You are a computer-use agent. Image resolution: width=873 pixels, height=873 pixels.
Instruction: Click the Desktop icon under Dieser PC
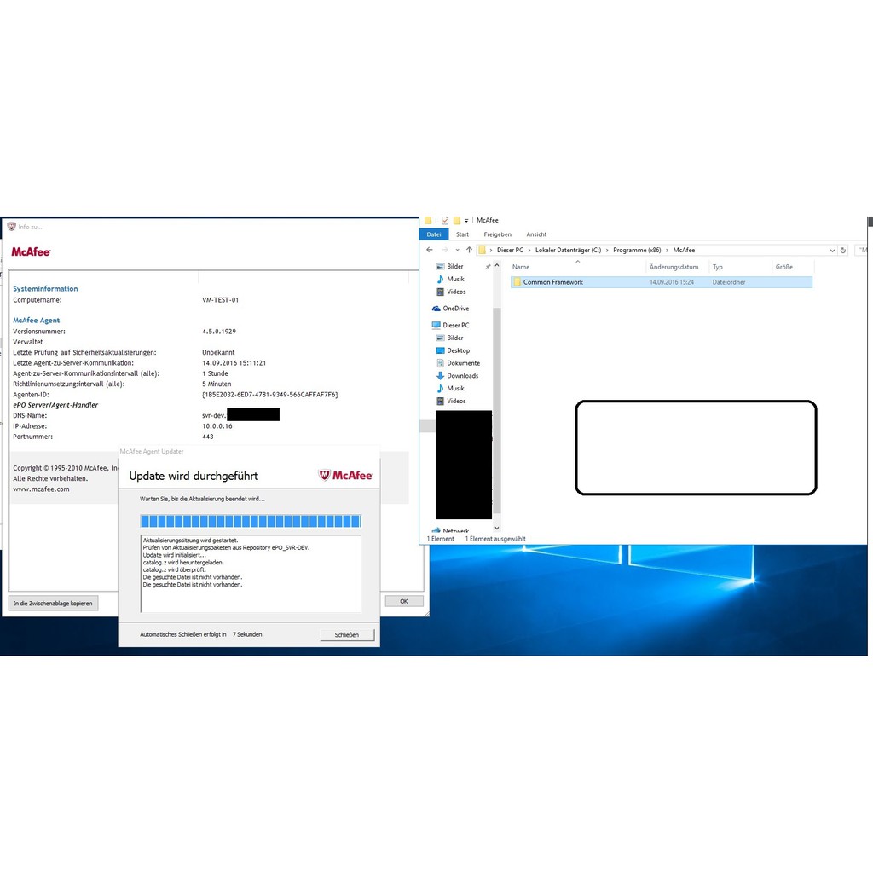click(x=440, y=350)
